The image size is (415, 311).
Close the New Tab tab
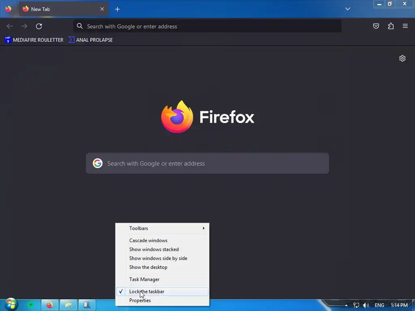pos(102,9)
